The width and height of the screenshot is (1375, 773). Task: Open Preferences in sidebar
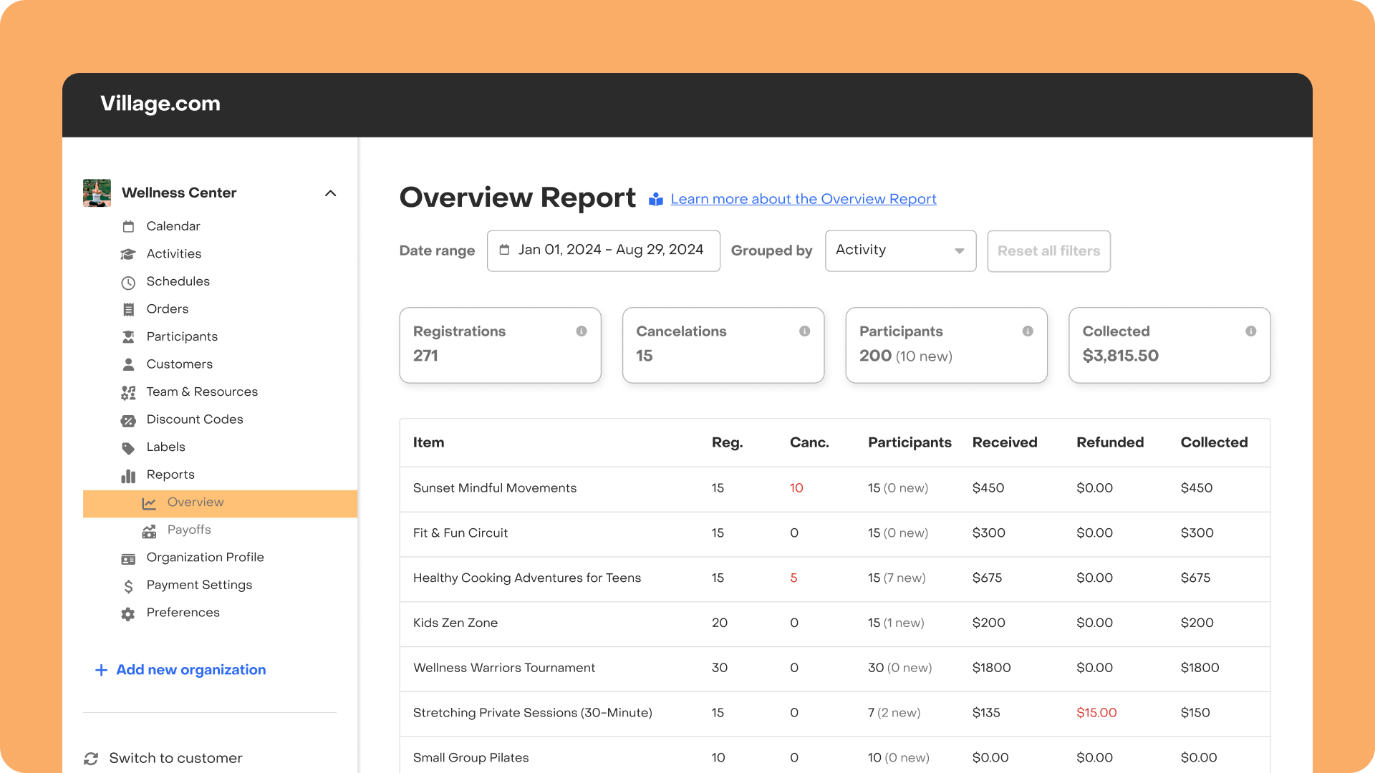[183, 613]
